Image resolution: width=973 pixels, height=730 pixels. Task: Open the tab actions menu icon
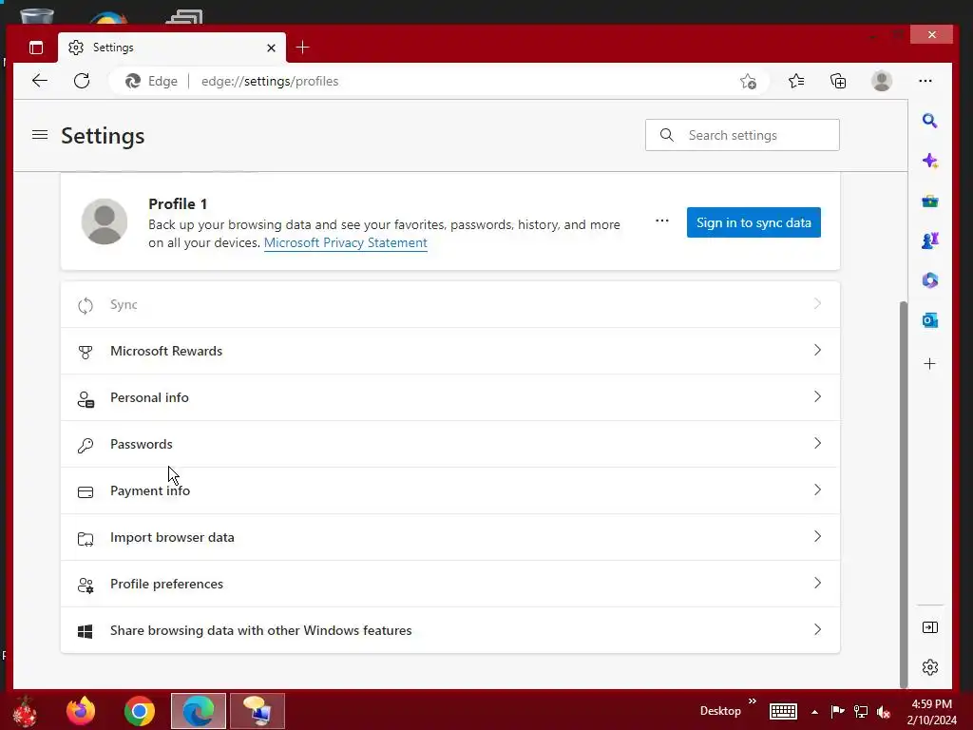click(x=36, y=48)
